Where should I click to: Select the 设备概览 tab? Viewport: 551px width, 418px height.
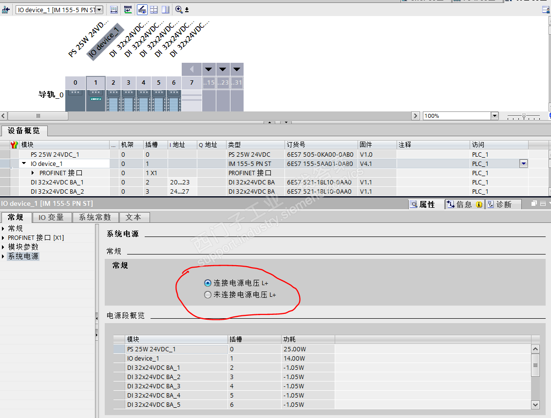coord(24,130)
